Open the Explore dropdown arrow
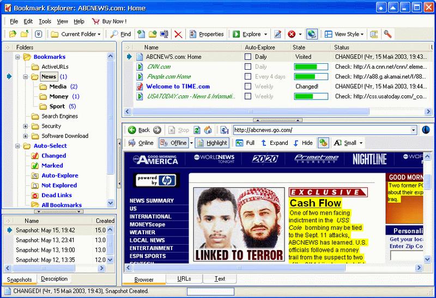 [x=265, y=34]
